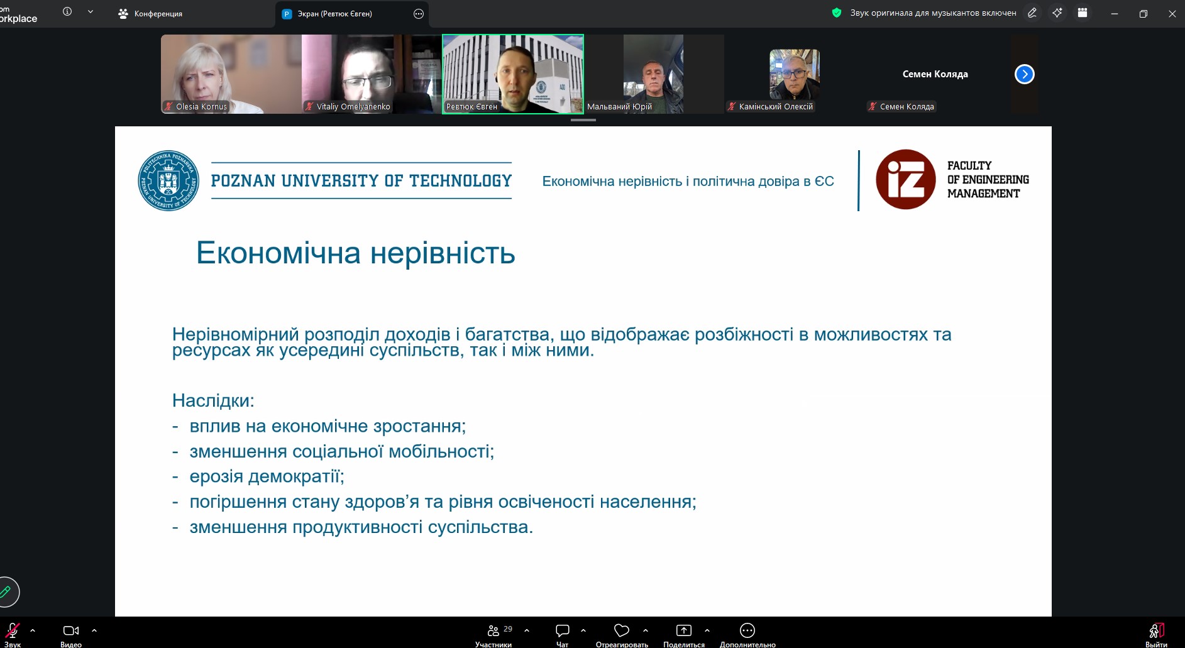This screenshot has width=1185, height=648.
Task: Click the Поделиться share screen icon
Action: pos(683,630)
